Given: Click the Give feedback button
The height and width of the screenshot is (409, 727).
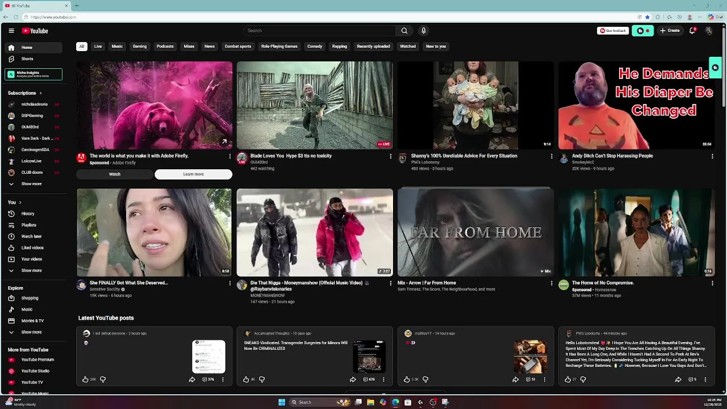Looking at the screenshot, I should [x=613, y=31].
